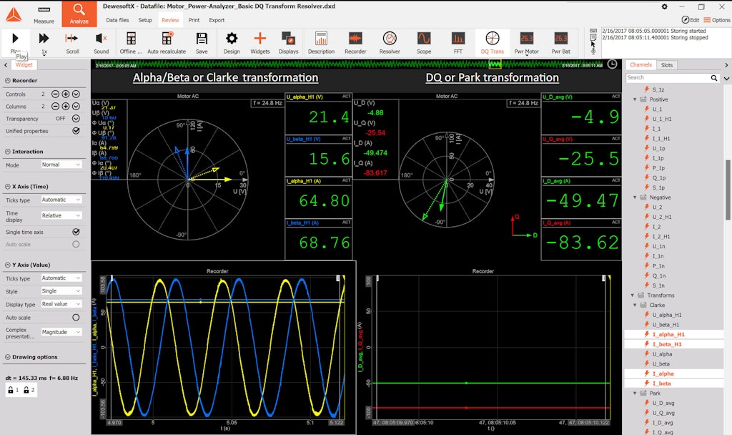
Task: Select the Review menu tab
Action: tap(170, 20)
